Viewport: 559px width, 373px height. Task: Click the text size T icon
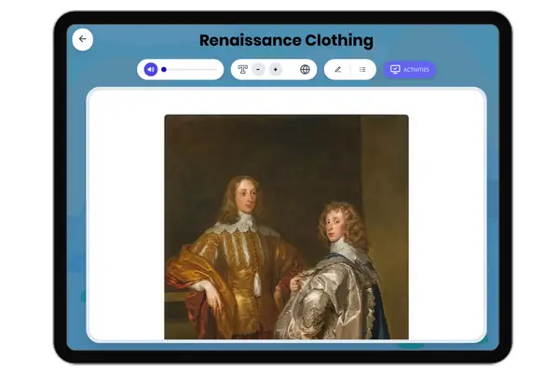242,69
